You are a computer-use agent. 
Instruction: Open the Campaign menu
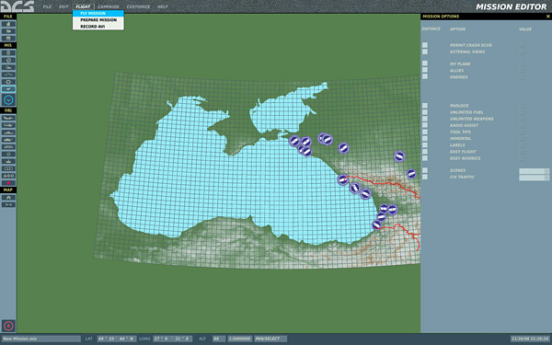pos(108,6)
